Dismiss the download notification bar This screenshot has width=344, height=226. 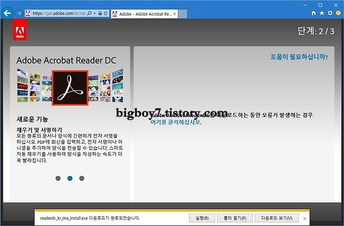[305, 218]
